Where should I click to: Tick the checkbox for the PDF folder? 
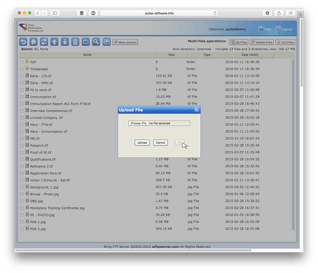point(22,62)
